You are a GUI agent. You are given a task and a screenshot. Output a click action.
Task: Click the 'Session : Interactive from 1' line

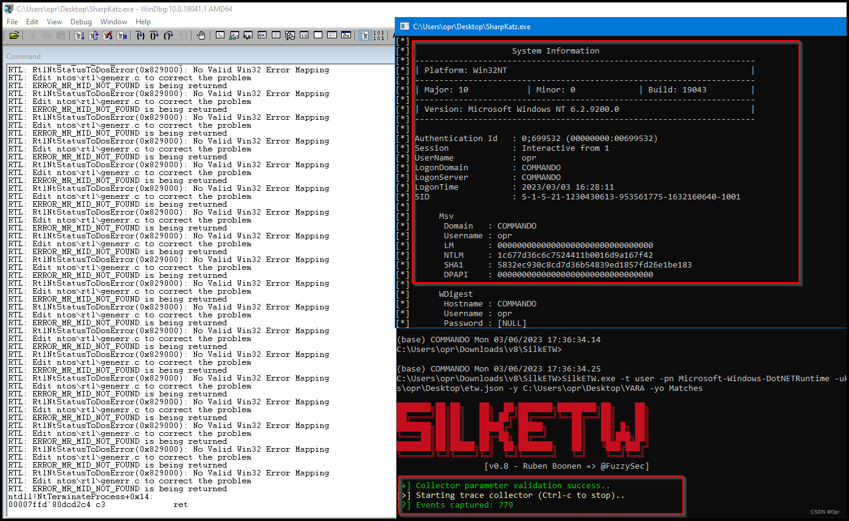(511, 148)
